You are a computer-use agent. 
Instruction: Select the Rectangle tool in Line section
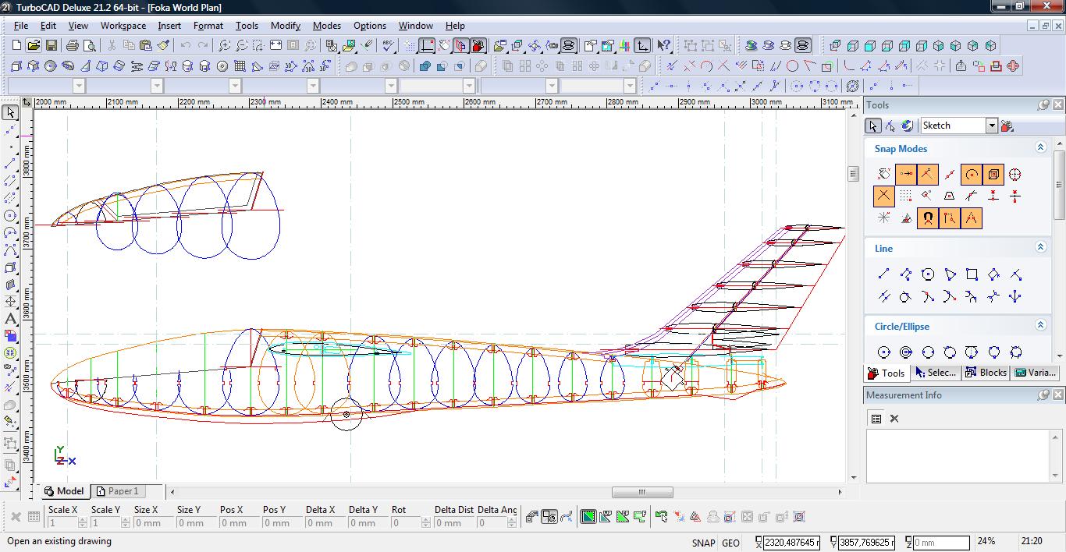(x=972, y=274)
